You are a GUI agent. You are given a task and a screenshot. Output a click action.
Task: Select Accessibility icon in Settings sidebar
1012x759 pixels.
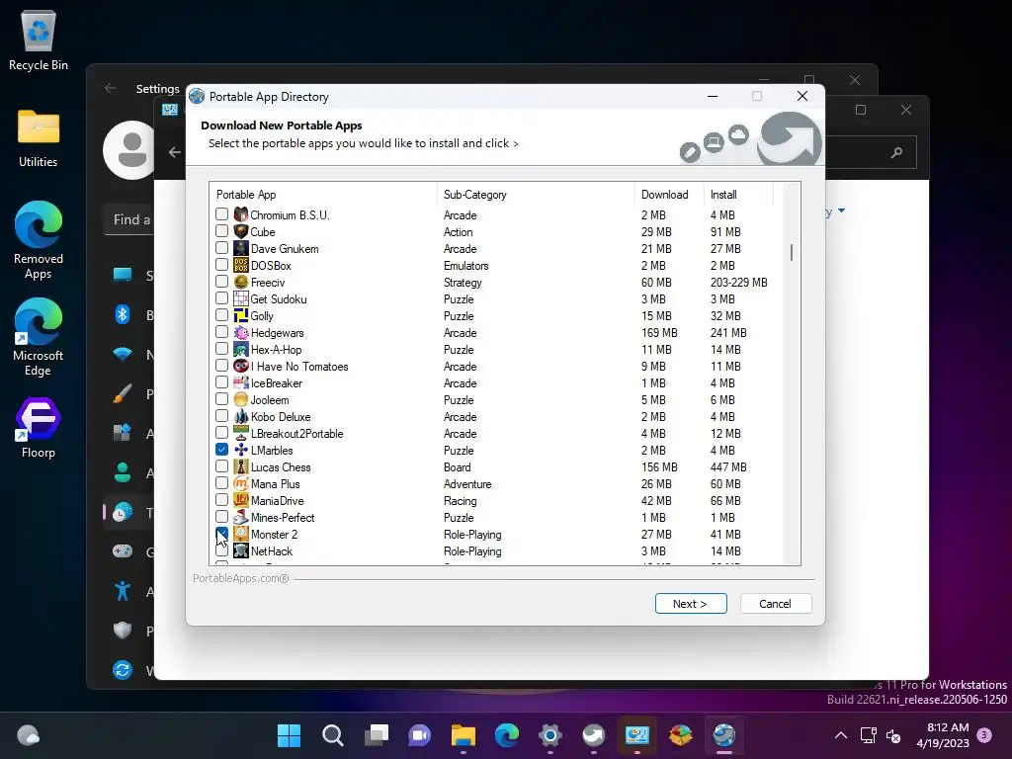123,591
